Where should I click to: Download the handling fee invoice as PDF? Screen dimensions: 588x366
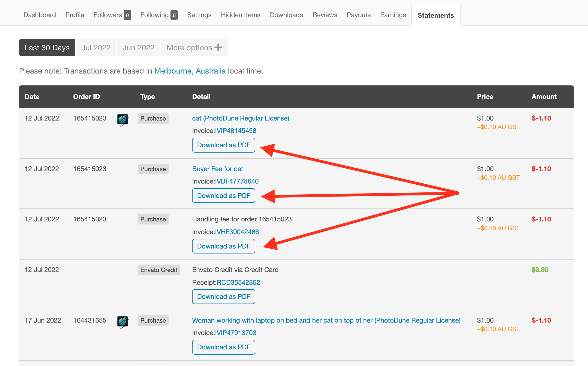(x=223, y=246)
